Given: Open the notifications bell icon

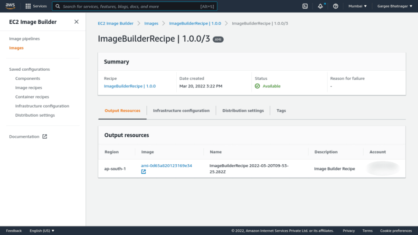Looking at the screenshot, I should pyautogui.click(x=320, y=6).
